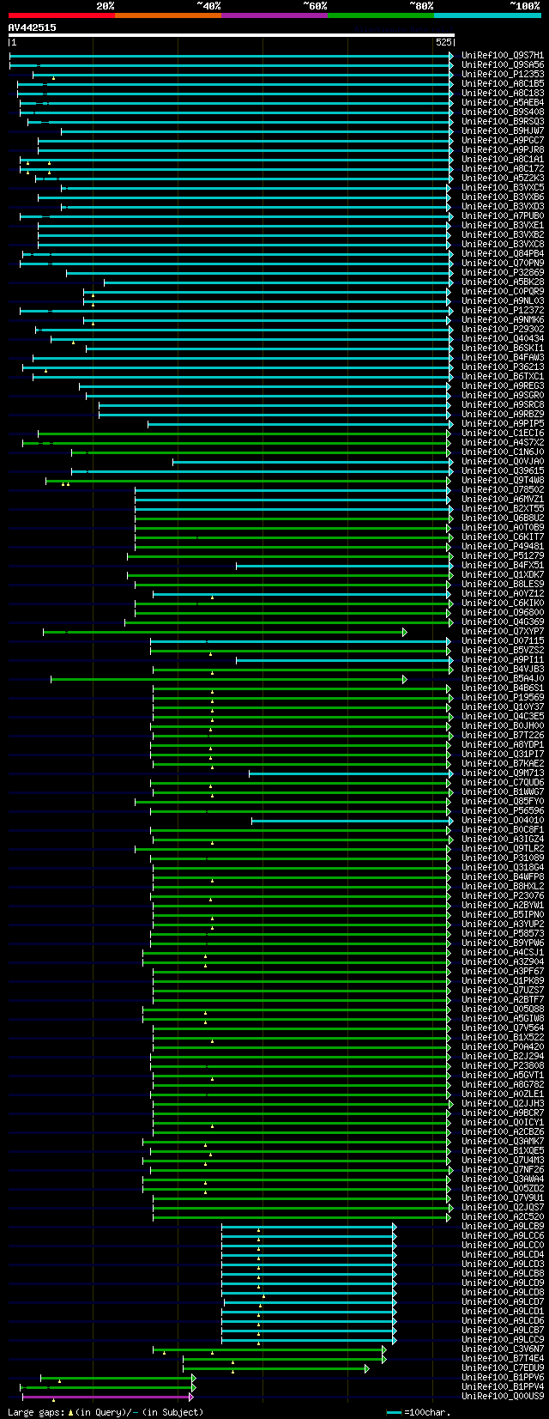Click the UniRef100_C7EDU9 entry

503,1368
